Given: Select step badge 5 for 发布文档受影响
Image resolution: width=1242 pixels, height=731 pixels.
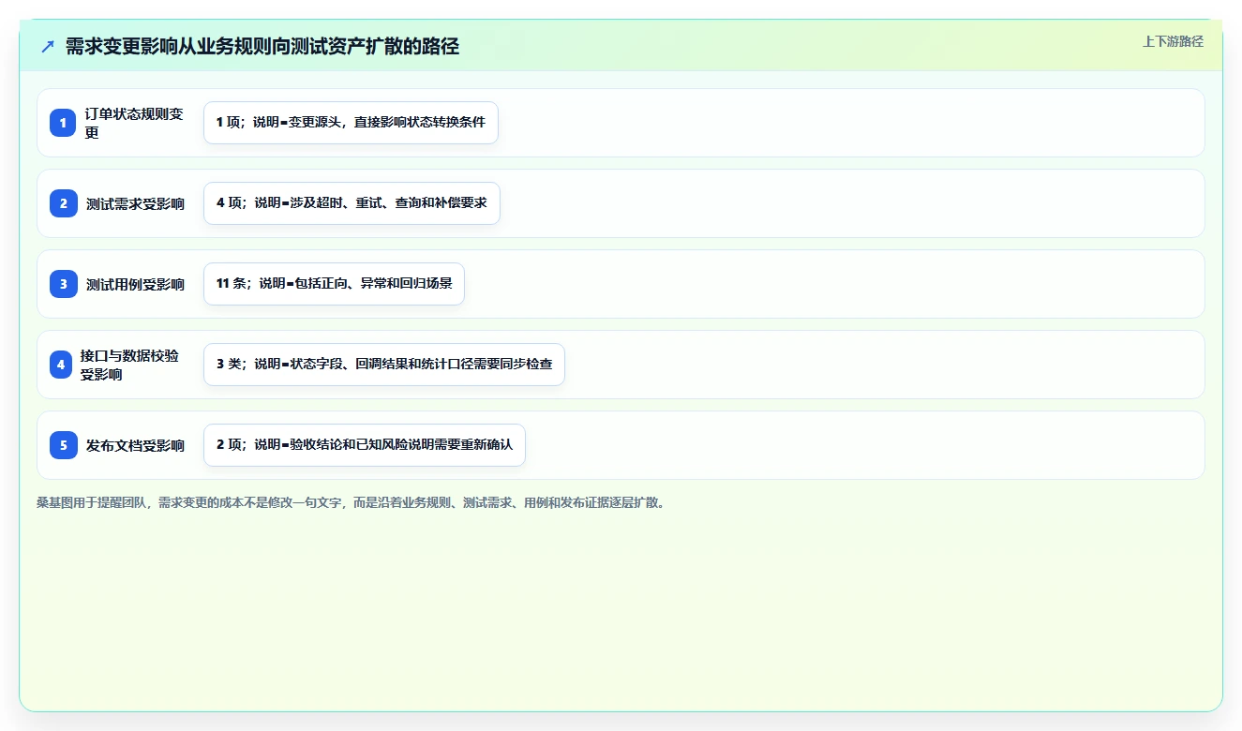Looking at the screenshot, I should point(63,445).
